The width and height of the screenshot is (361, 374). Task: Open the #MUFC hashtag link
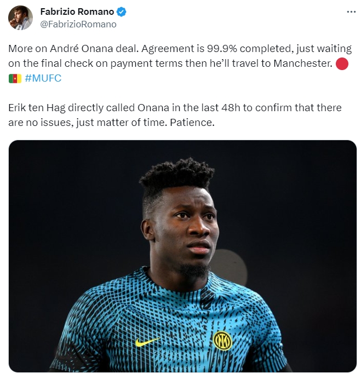(x=43, y=78)
